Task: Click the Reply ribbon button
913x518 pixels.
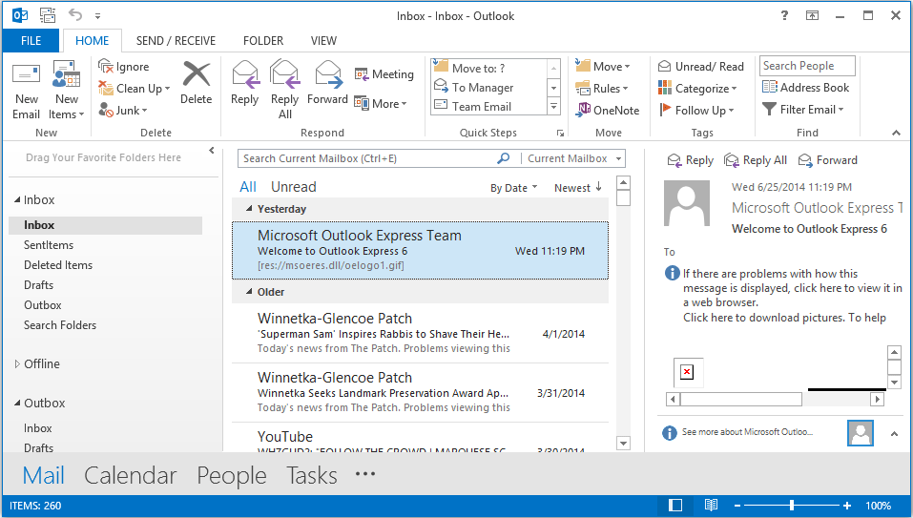Action: (244, 83)
